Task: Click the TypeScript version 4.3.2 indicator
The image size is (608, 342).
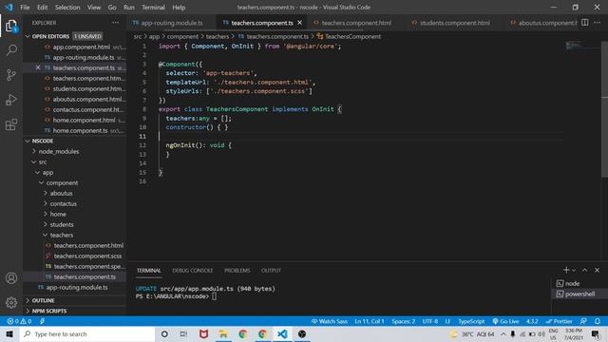Action: (x=532, y=321)
